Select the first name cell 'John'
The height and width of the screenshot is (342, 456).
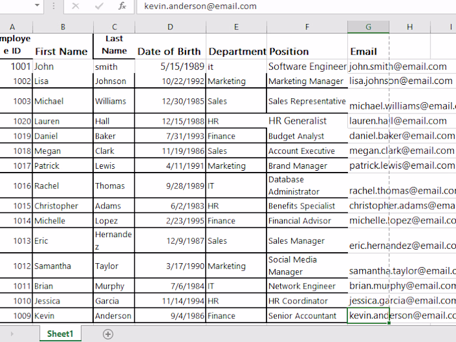point(63,66)
